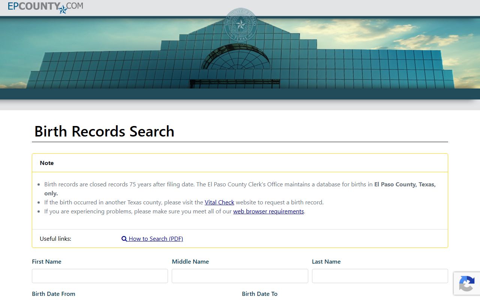Image resolution: width=480 pixels, height=300 pixels.
Task: Open the How to Search (PDF) link
Action: (152, 239)
